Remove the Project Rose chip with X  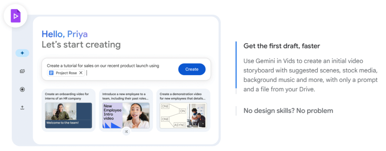click(x=81, y=73)
